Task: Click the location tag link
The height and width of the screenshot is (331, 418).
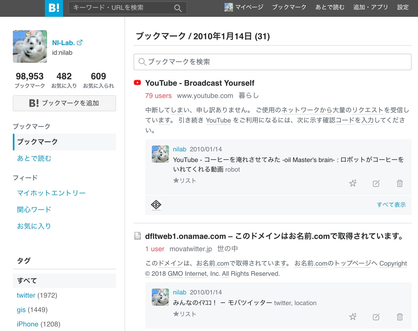Action: point(305,303)
